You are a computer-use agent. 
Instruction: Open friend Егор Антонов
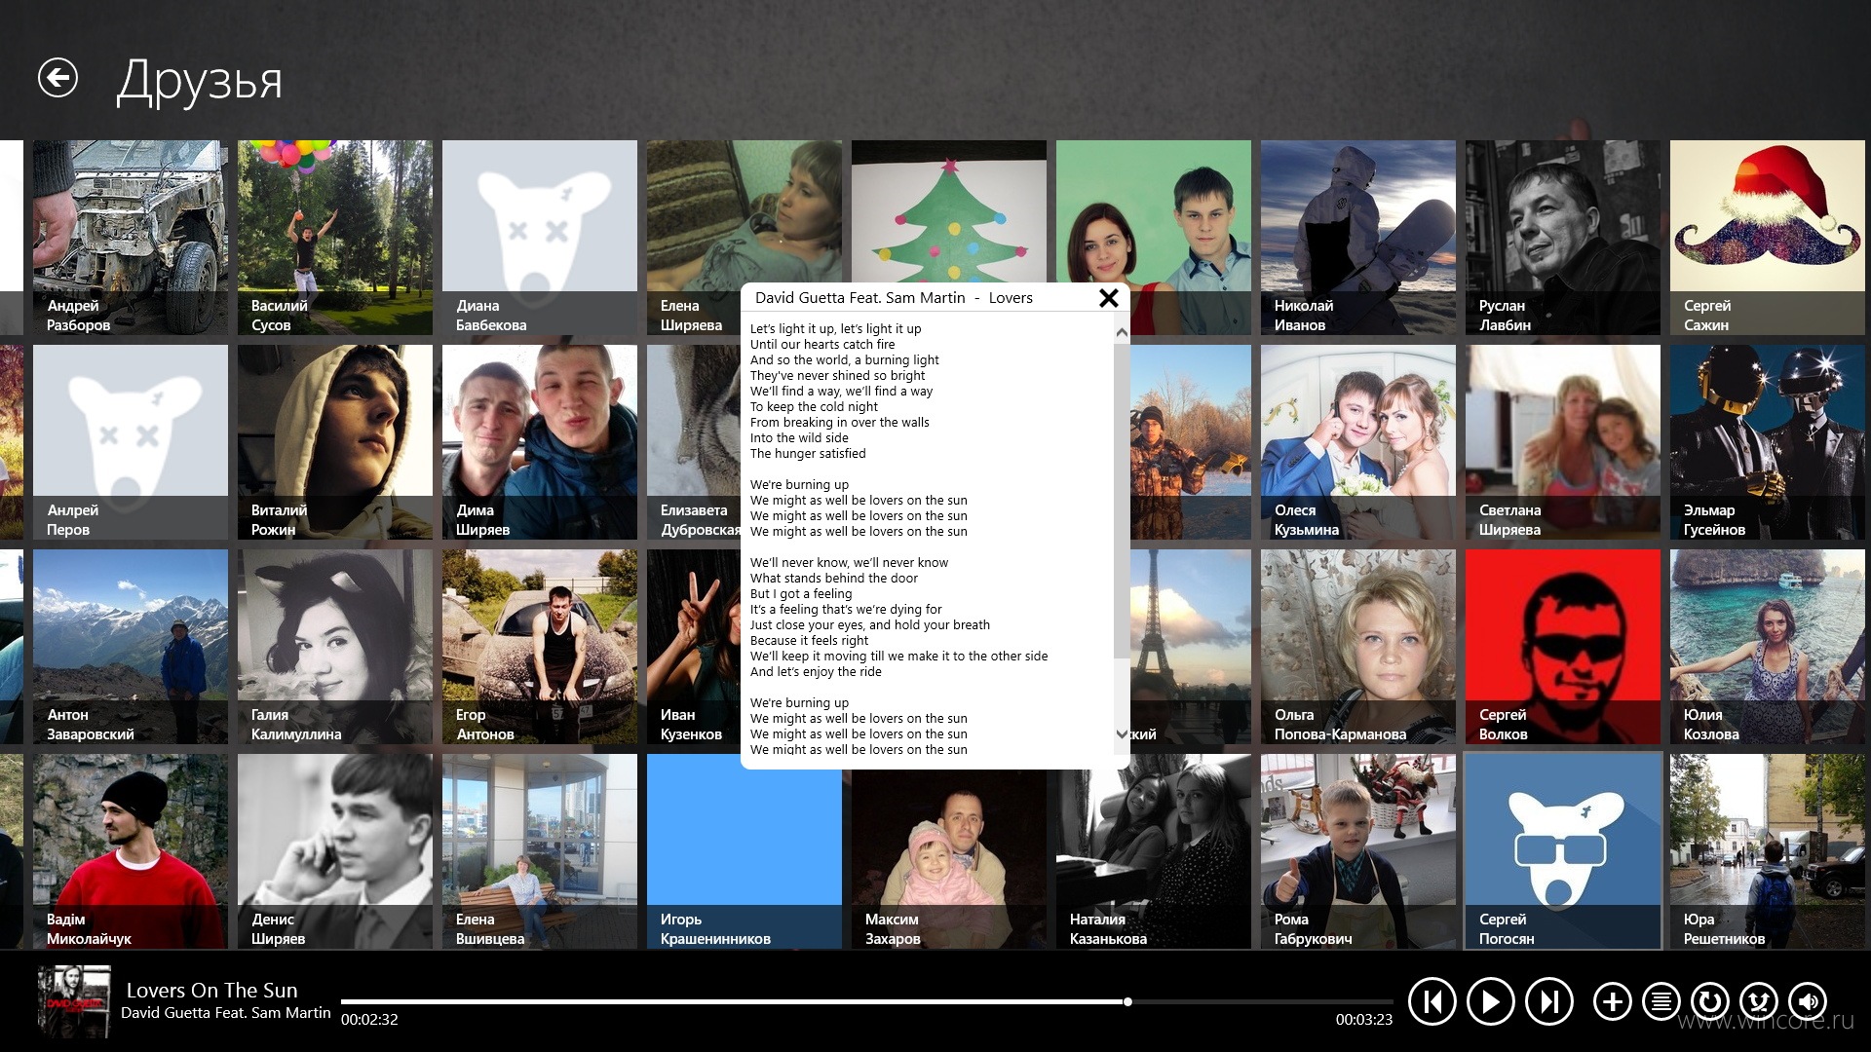[540, 647]
